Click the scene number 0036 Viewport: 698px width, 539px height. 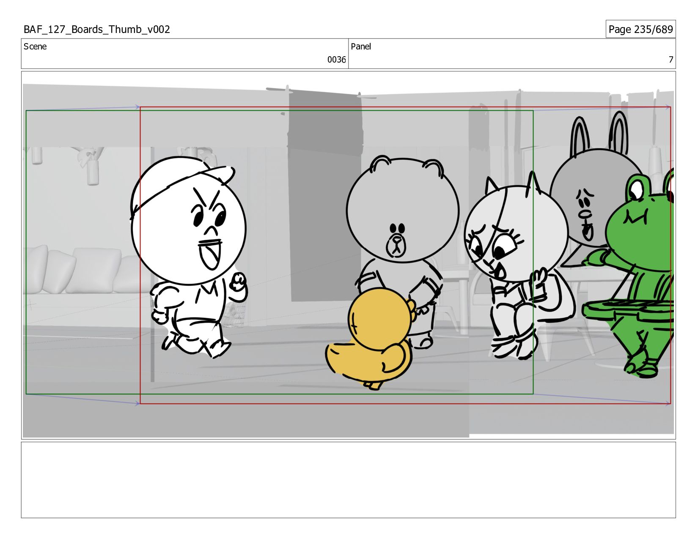336,60
